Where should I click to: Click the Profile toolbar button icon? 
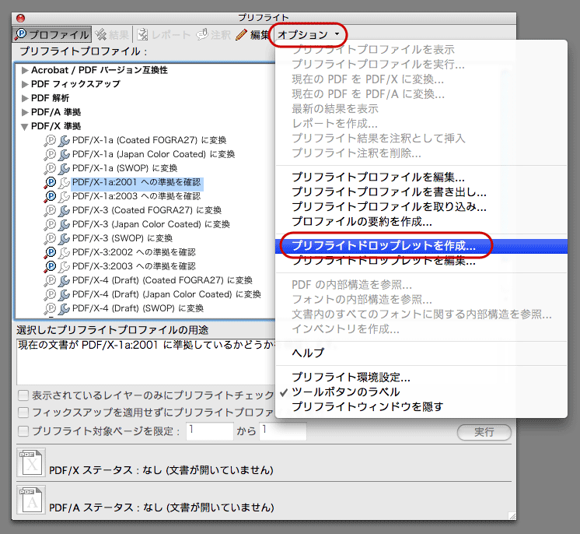tap(21, 34)
